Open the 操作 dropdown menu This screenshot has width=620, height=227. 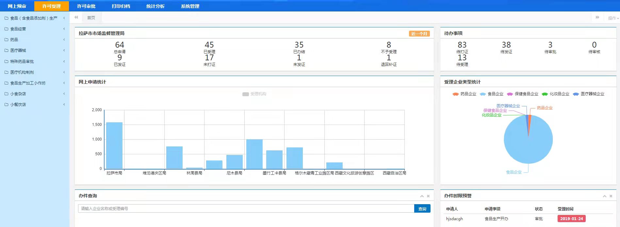point(613,18)
